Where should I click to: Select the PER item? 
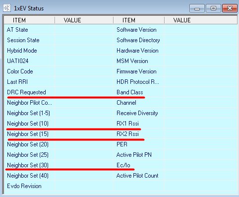click(x=122, y=144)
